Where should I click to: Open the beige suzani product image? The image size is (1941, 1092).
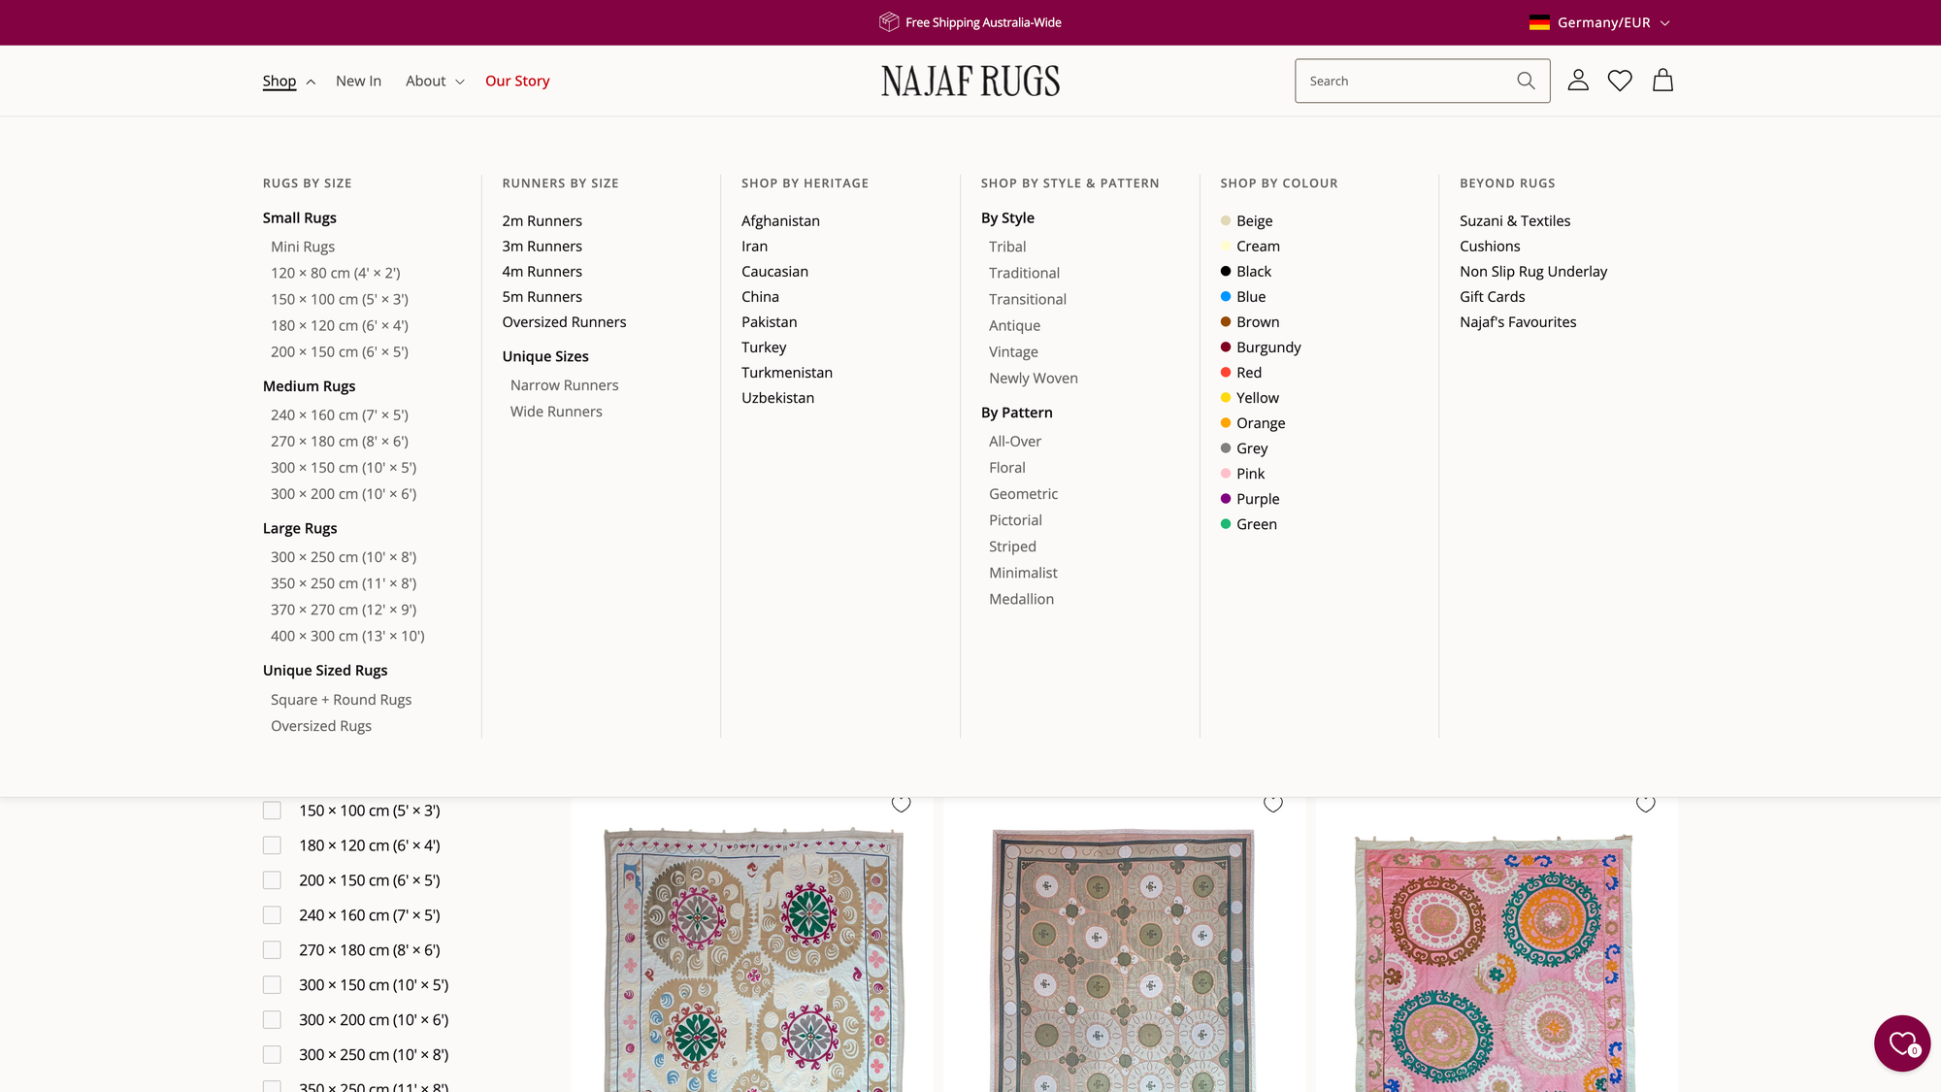click(x=752, y=961)
